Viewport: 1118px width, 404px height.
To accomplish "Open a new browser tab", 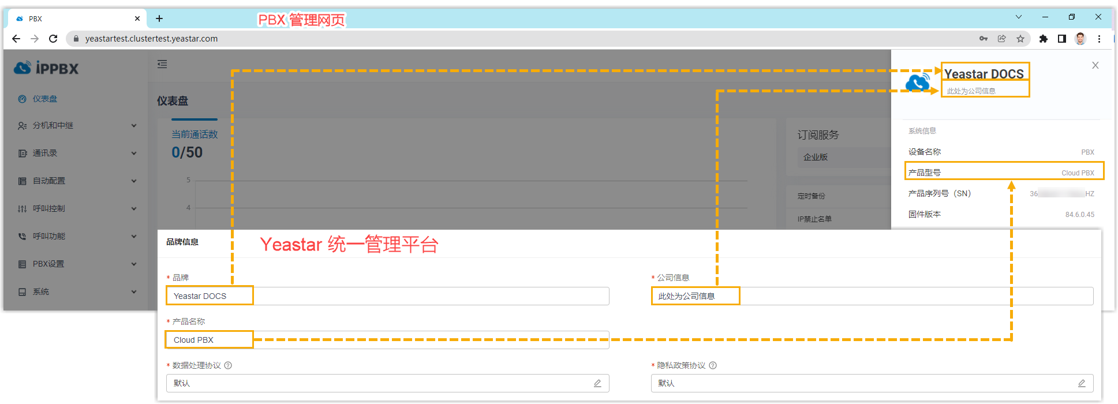I will pyautogui.click(x=159, y=18).
